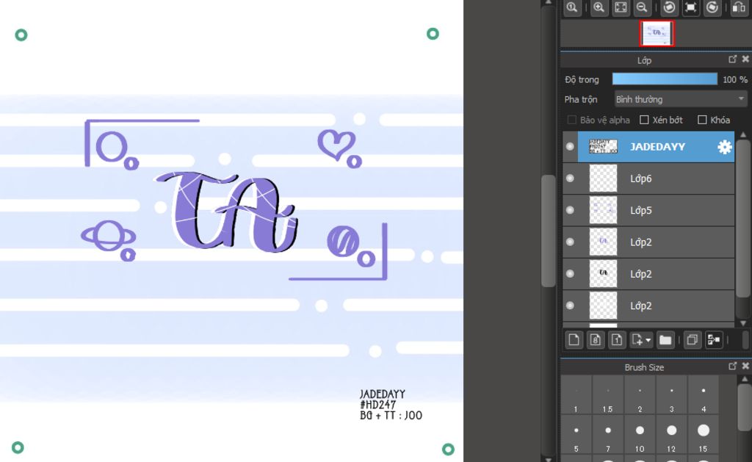
Task: Click Brush Size panel scroll up arrow
Action: click(745, 379)
